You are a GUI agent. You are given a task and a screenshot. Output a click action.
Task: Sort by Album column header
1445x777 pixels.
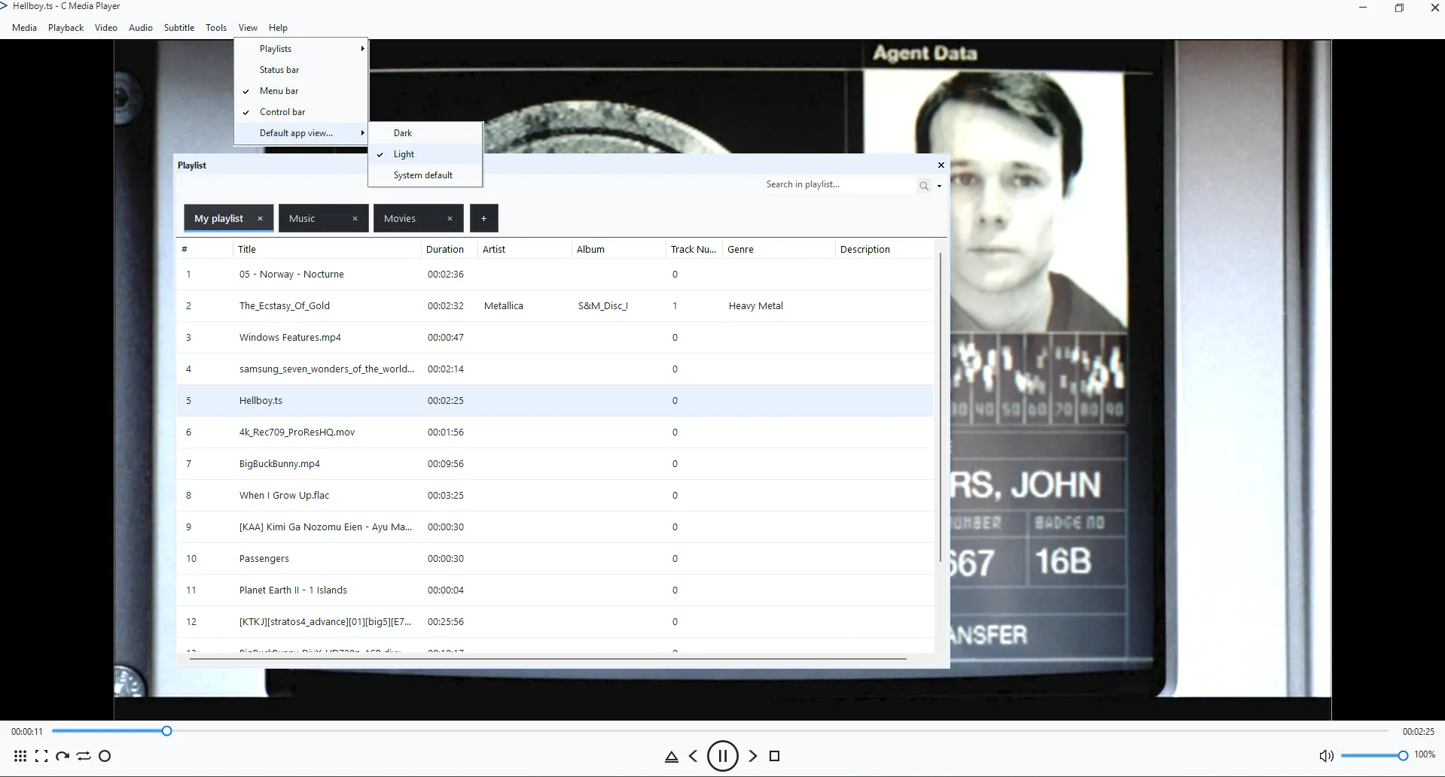click(619, 249)
